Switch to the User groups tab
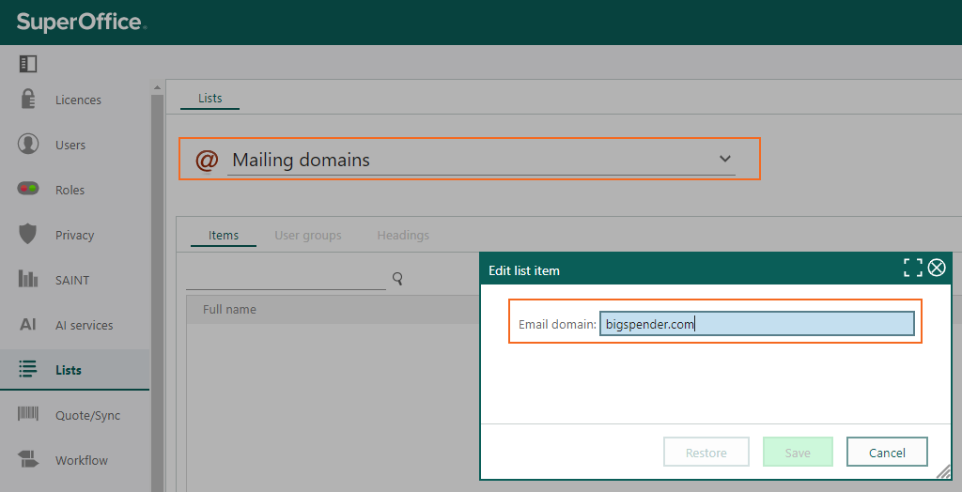The height and width of the screenshot is (492, 962). (308, 235)
